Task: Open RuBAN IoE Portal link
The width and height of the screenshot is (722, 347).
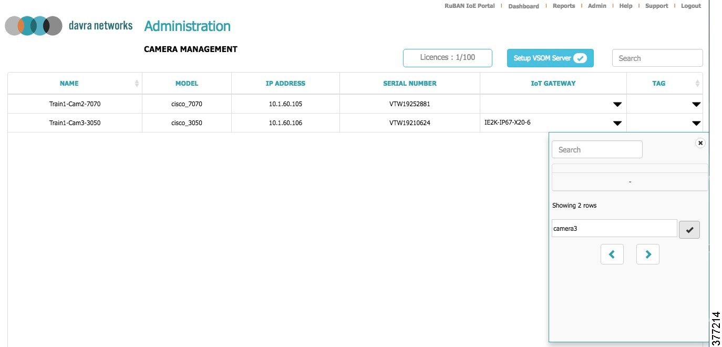Action: point(469,6)
